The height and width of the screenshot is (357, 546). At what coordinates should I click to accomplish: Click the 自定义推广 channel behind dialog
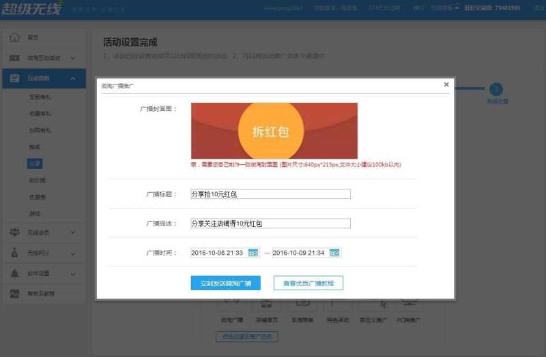point(373,320)
